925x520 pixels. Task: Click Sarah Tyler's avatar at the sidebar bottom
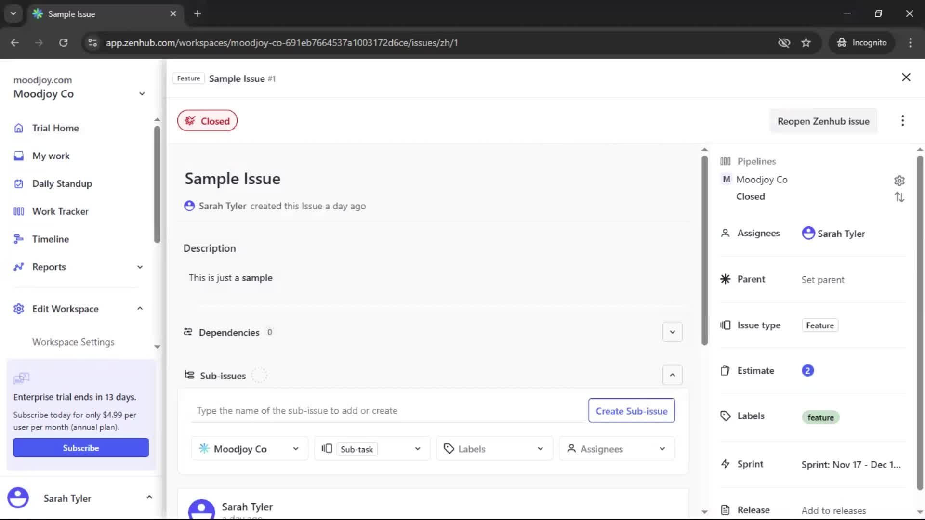pyautogui.click(x=18, y=497)
